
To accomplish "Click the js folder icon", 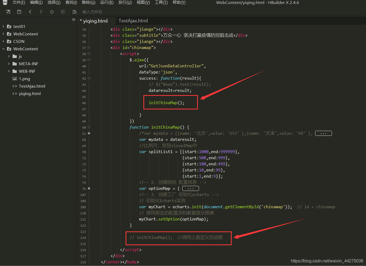I will (x=15, y=56).
